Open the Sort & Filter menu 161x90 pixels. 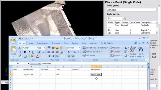point(133,52)
